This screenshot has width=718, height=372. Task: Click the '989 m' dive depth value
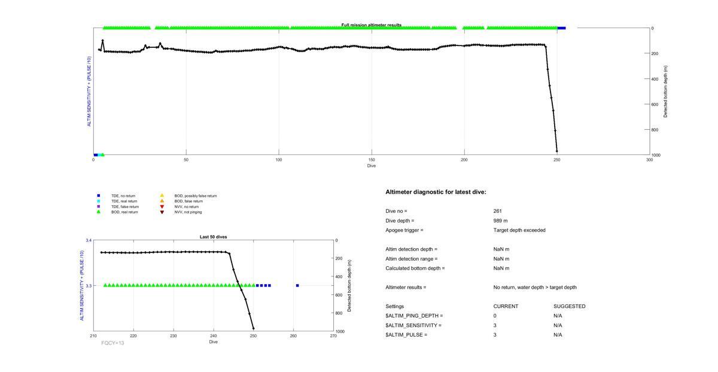coord(501,221)
